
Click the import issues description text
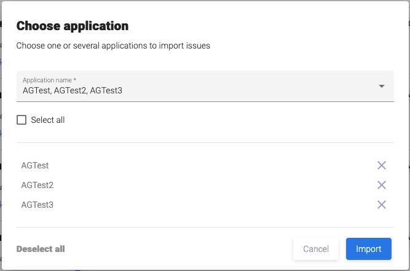[113, 45]
